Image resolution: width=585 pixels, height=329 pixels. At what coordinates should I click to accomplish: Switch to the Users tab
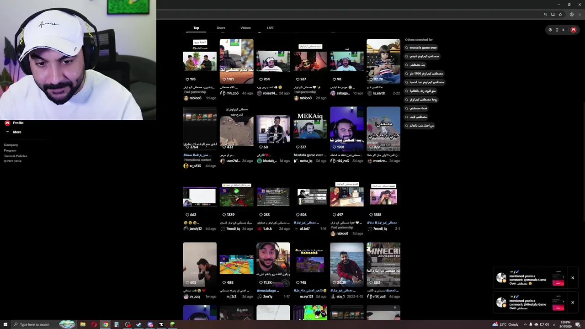coord(221,28)
